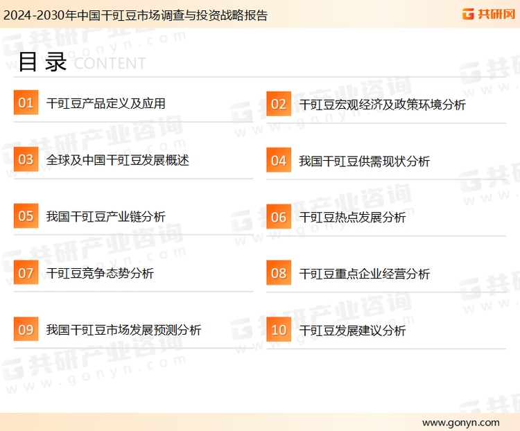The image size is (520, 431).
Task: Click the gray CONTENT subtitle text
Action: coord(110,63)
